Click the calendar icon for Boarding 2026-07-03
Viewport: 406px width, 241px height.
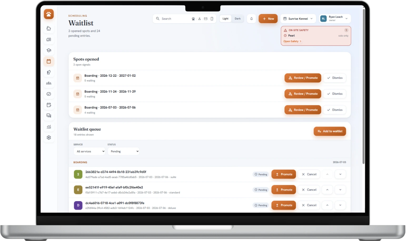[x=78, y=110]
